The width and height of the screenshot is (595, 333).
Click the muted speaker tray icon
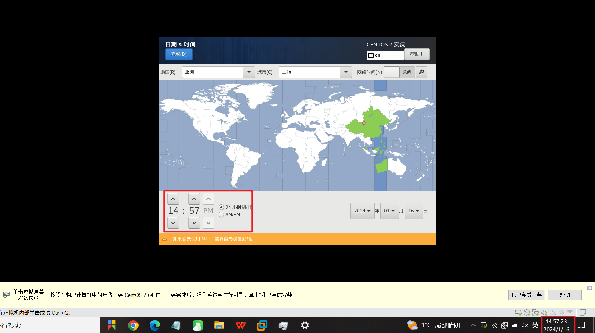525,325
